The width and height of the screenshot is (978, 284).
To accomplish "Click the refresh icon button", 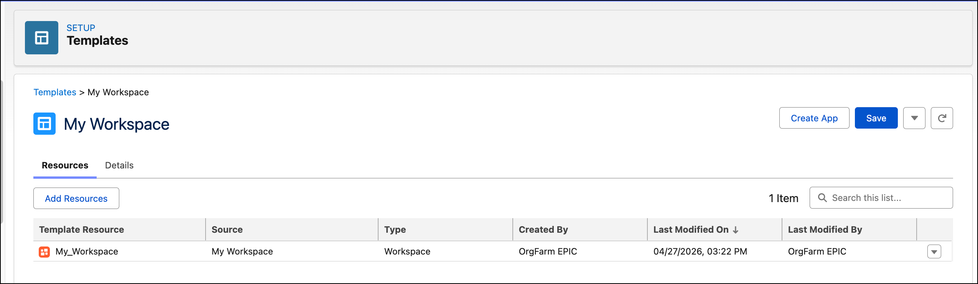I will point(942,118).
